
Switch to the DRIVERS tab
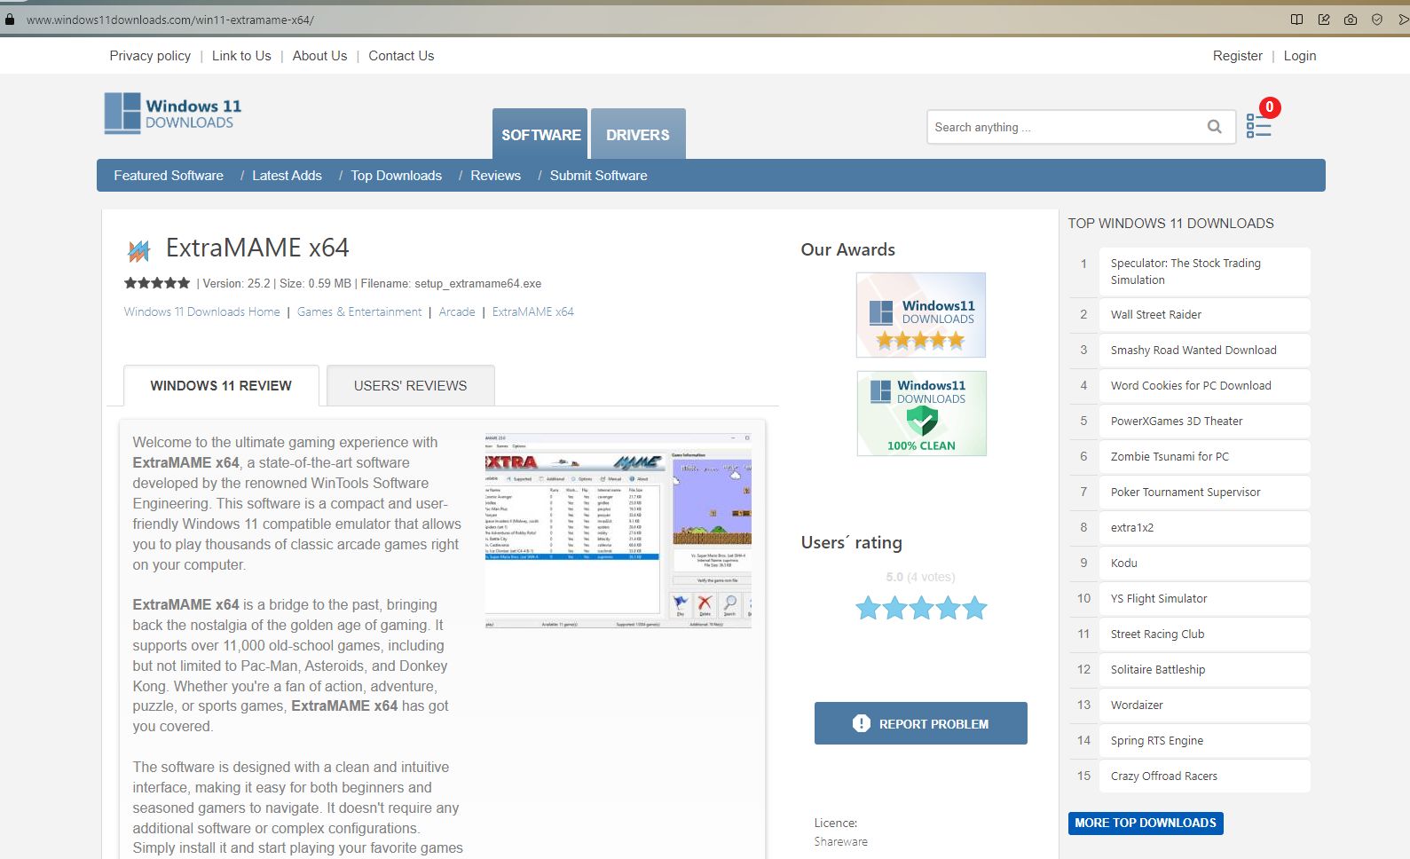[638, 135]
